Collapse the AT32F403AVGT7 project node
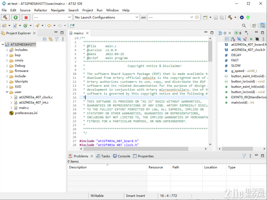The height and width of the screenshot is (200, 267). 3,44
